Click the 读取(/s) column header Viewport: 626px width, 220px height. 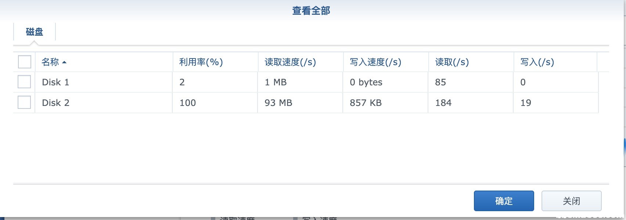(471, 62)
